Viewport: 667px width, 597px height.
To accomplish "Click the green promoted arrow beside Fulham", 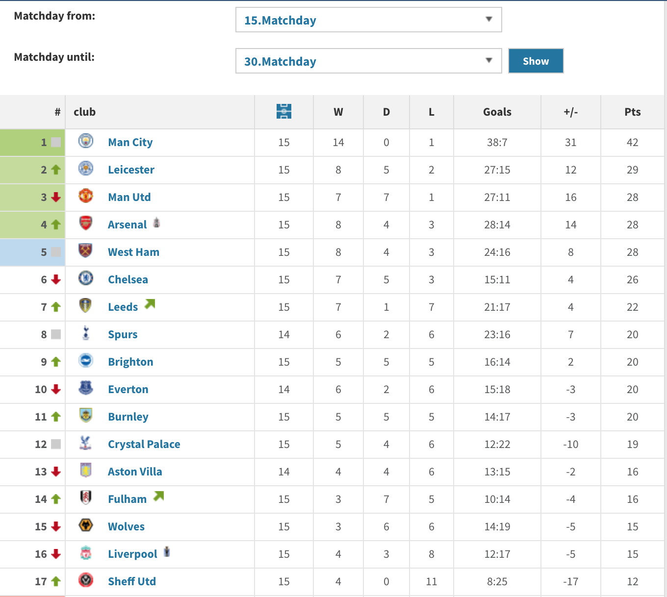I will click(x=158, y=496).
